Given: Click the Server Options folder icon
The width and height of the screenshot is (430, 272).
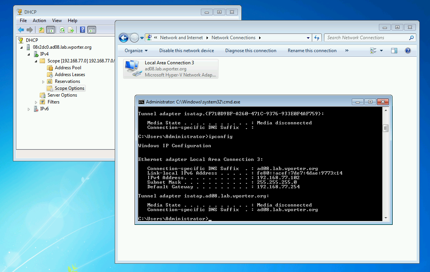Looking at the screenshot, I should [43, 95].
